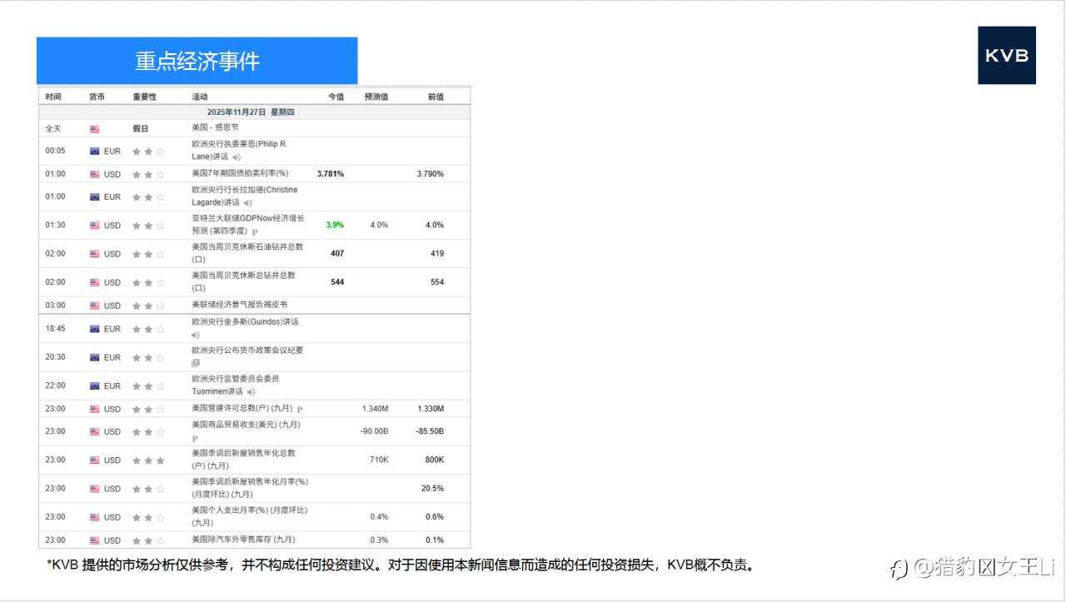
Task: Click the EU flag in the Guindos speech row
Action: click(94, 329)
